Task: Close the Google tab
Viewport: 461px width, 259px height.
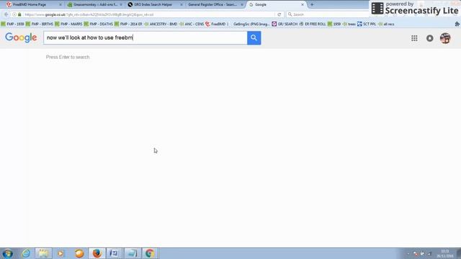Action: pyautogui.click(x=303, y=4)
